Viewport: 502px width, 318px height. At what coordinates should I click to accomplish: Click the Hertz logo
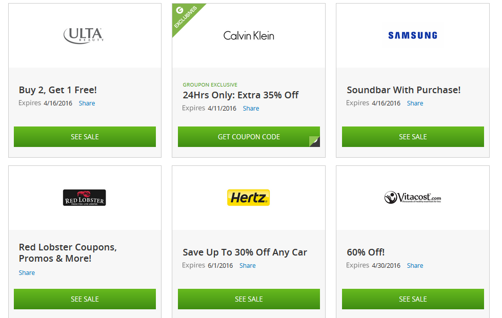tap(249, 198)
